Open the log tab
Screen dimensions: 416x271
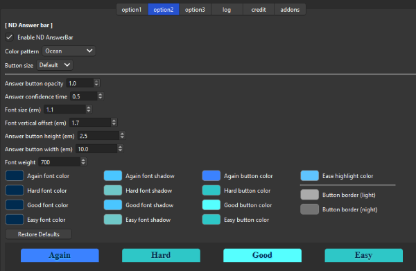click(227, 10)
